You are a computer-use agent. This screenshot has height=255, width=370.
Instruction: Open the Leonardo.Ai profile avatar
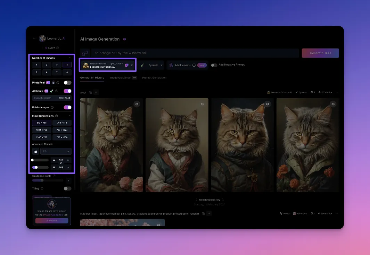42,39
